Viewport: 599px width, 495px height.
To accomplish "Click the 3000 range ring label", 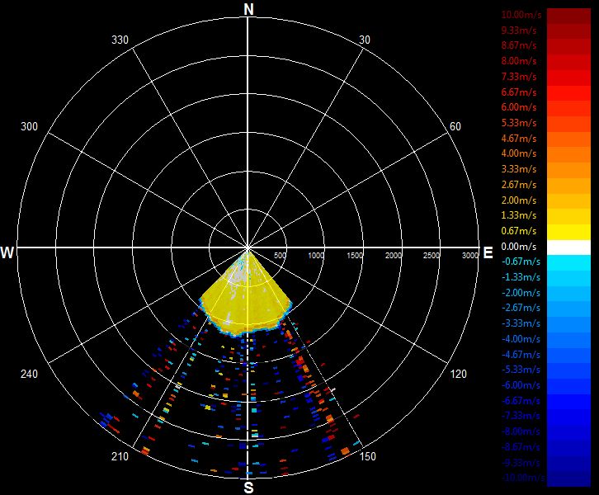I will 470,256.
